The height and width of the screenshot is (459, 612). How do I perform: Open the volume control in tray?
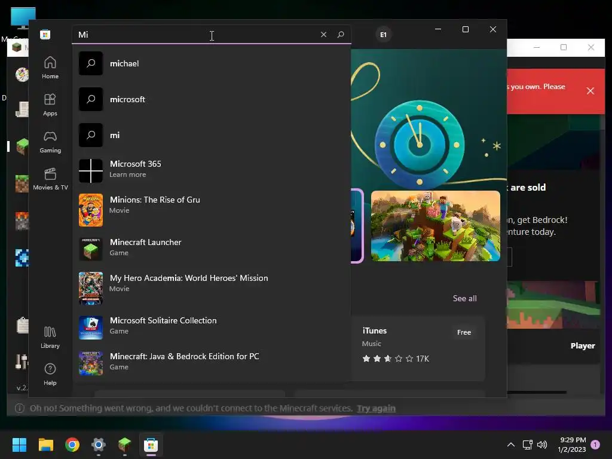[x=542, y=445]
